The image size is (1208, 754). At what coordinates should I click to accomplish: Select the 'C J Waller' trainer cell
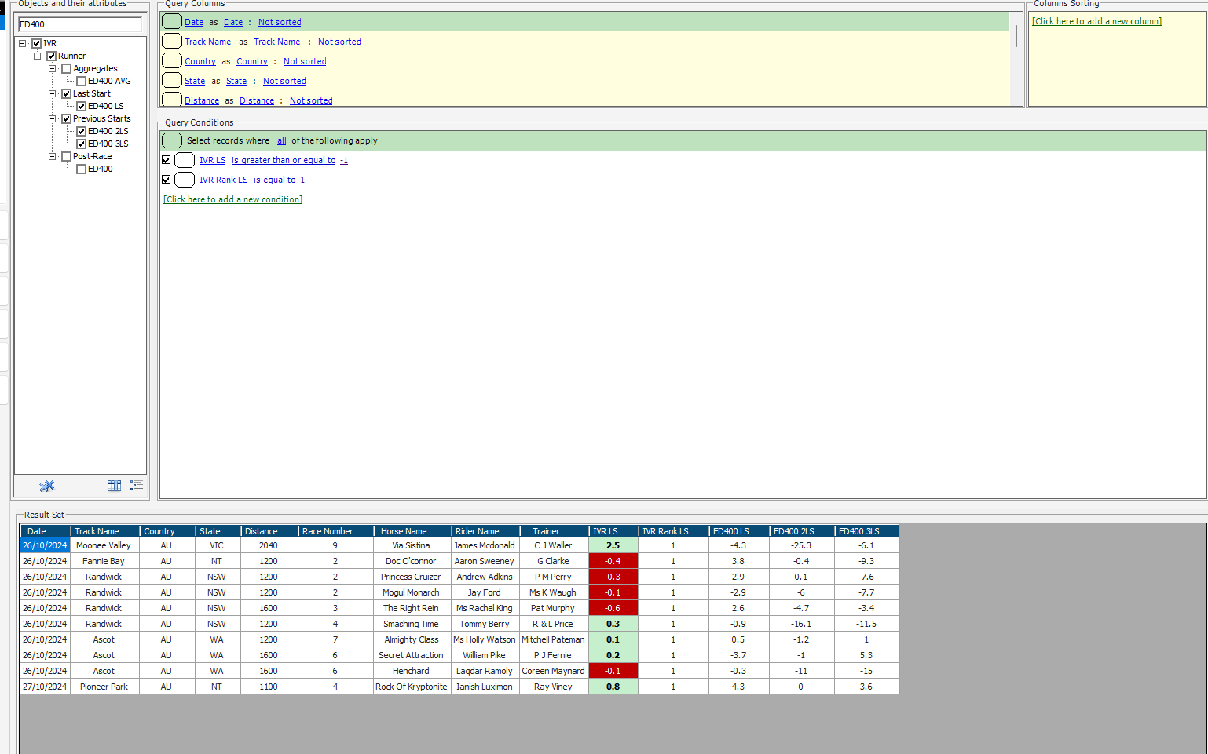point(554,545)
